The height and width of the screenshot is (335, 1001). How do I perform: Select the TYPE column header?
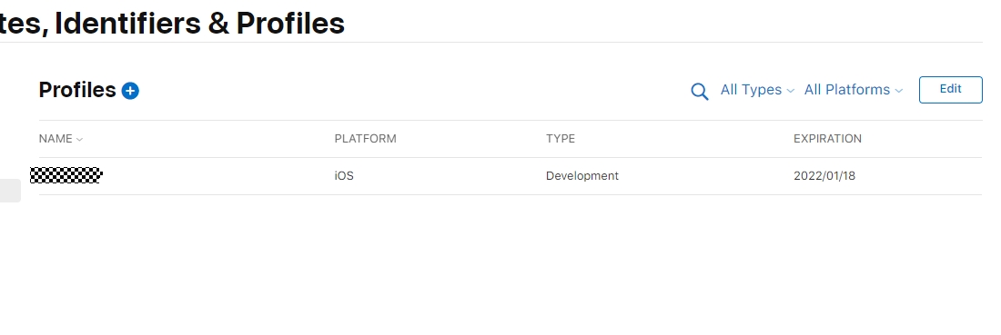tap(561, 139)
